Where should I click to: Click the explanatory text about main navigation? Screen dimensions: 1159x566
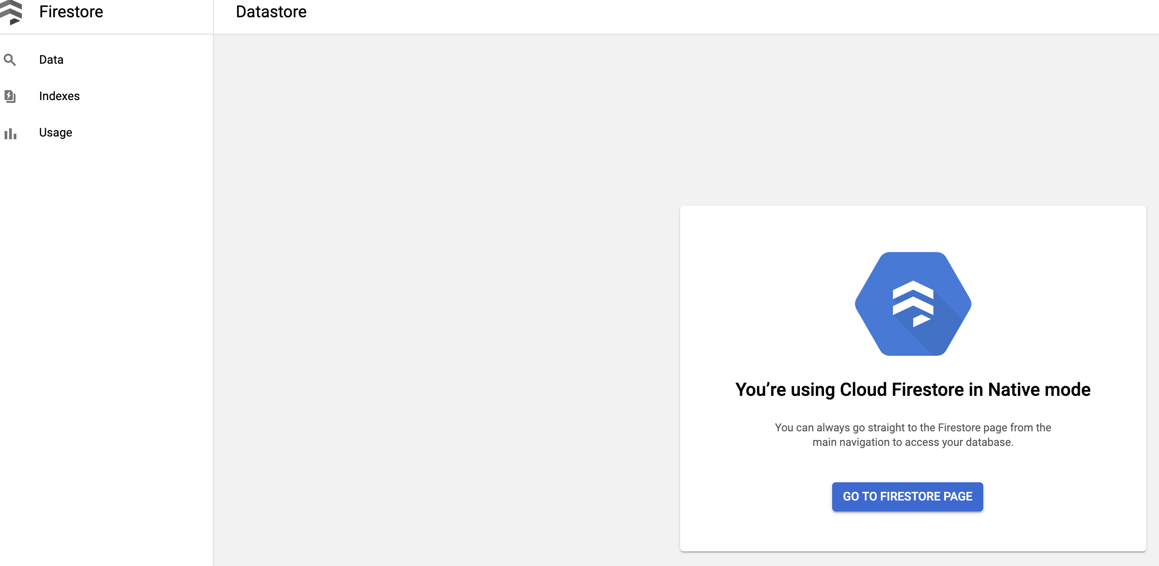point(912,434)
